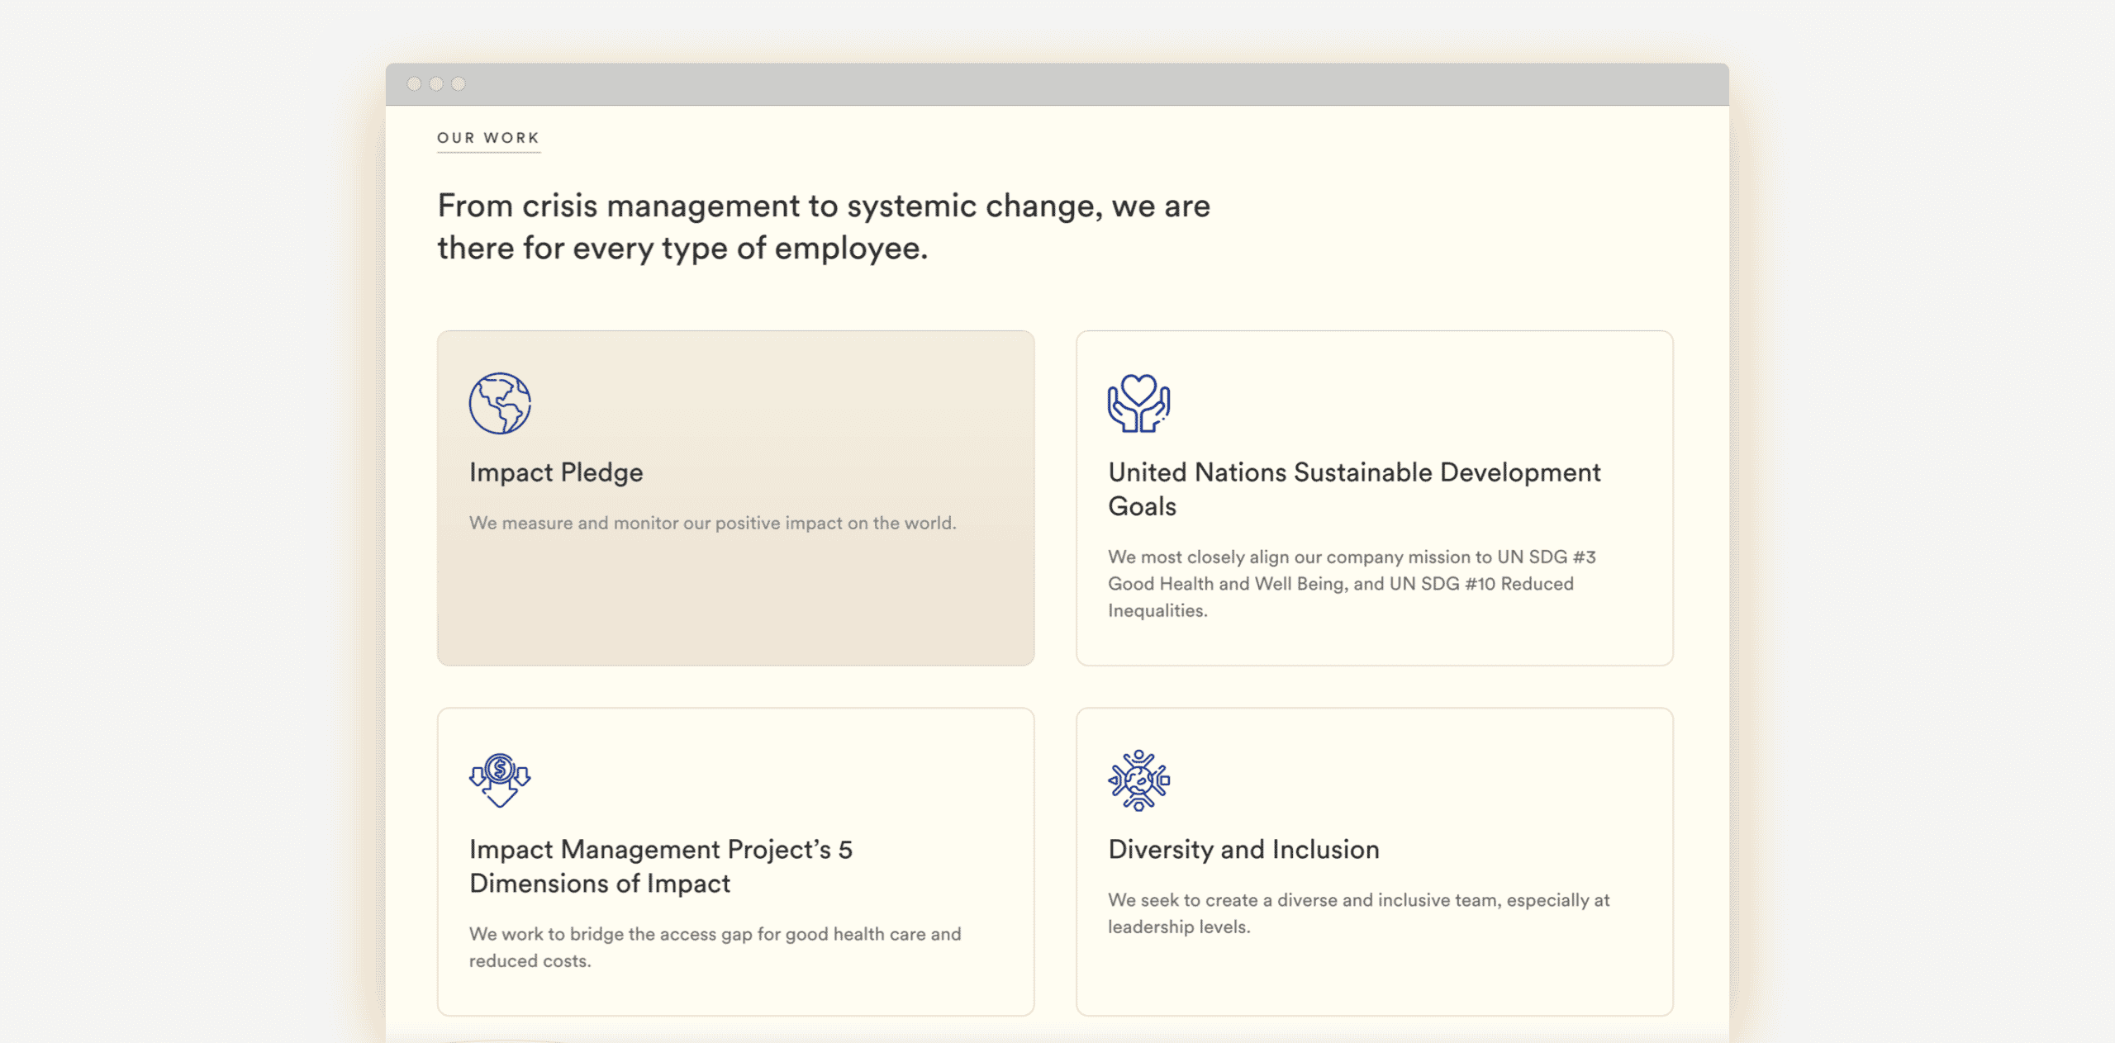2115x1043 pixels.
Task: Click the diversity people-circle icon
Action: (x=1138, y=780)
